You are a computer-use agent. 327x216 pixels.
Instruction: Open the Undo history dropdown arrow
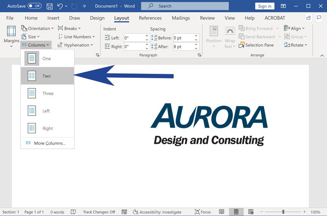coord(66,6)
